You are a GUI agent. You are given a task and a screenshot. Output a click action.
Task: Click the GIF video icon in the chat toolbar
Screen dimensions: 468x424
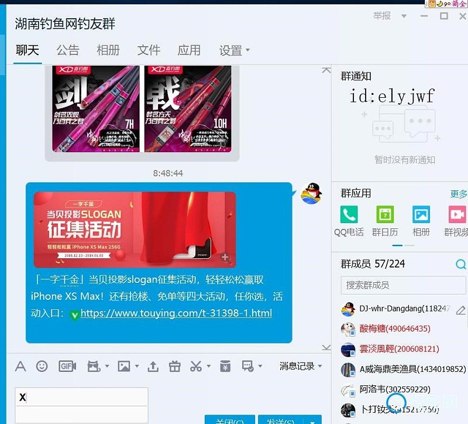pos(67,366)
